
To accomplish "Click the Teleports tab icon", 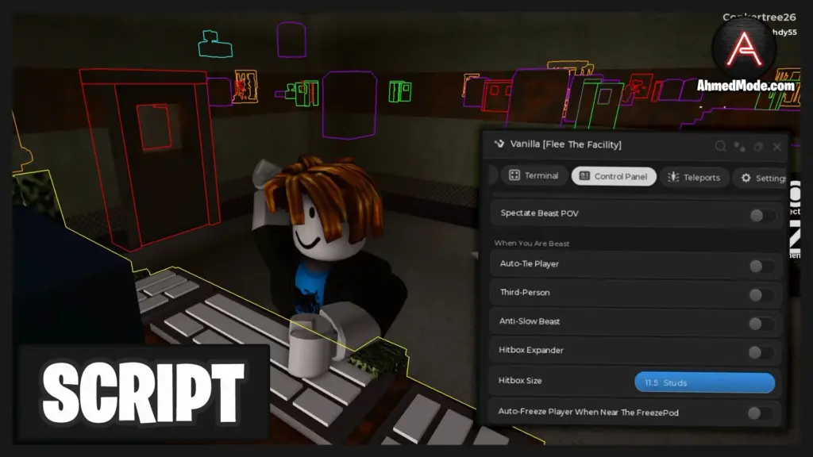I will [x=673, y=177].
